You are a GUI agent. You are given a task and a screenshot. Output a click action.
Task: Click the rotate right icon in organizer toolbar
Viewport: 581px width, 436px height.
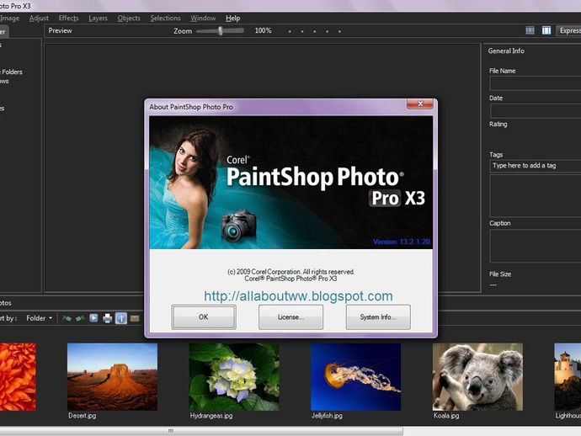click(x=80, y=318)
